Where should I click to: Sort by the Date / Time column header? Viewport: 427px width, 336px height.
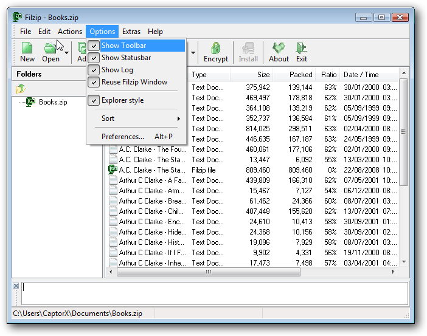pyautogui.click(x=369, y=75)
